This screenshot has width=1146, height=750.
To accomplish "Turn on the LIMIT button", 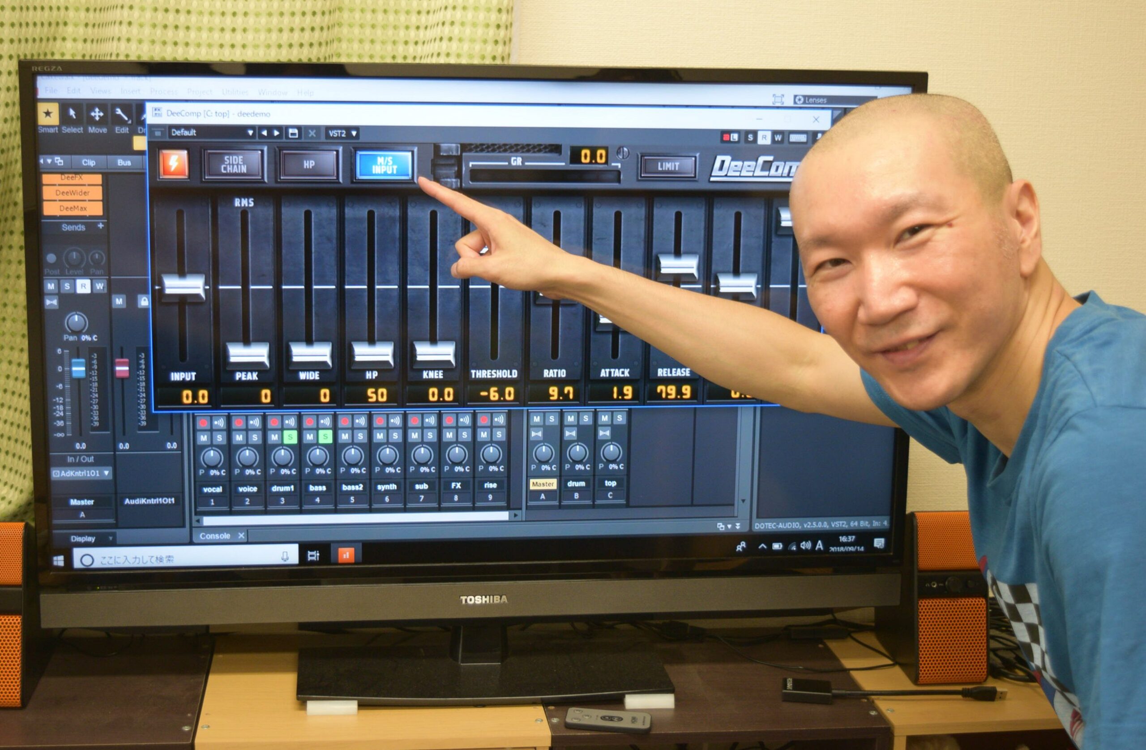I will coord(668,167).
